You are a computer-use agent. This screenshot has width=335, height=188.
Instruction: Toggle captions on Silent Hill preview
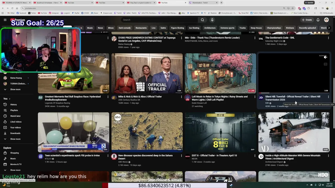pyautogui.click(x=325, y=64)
